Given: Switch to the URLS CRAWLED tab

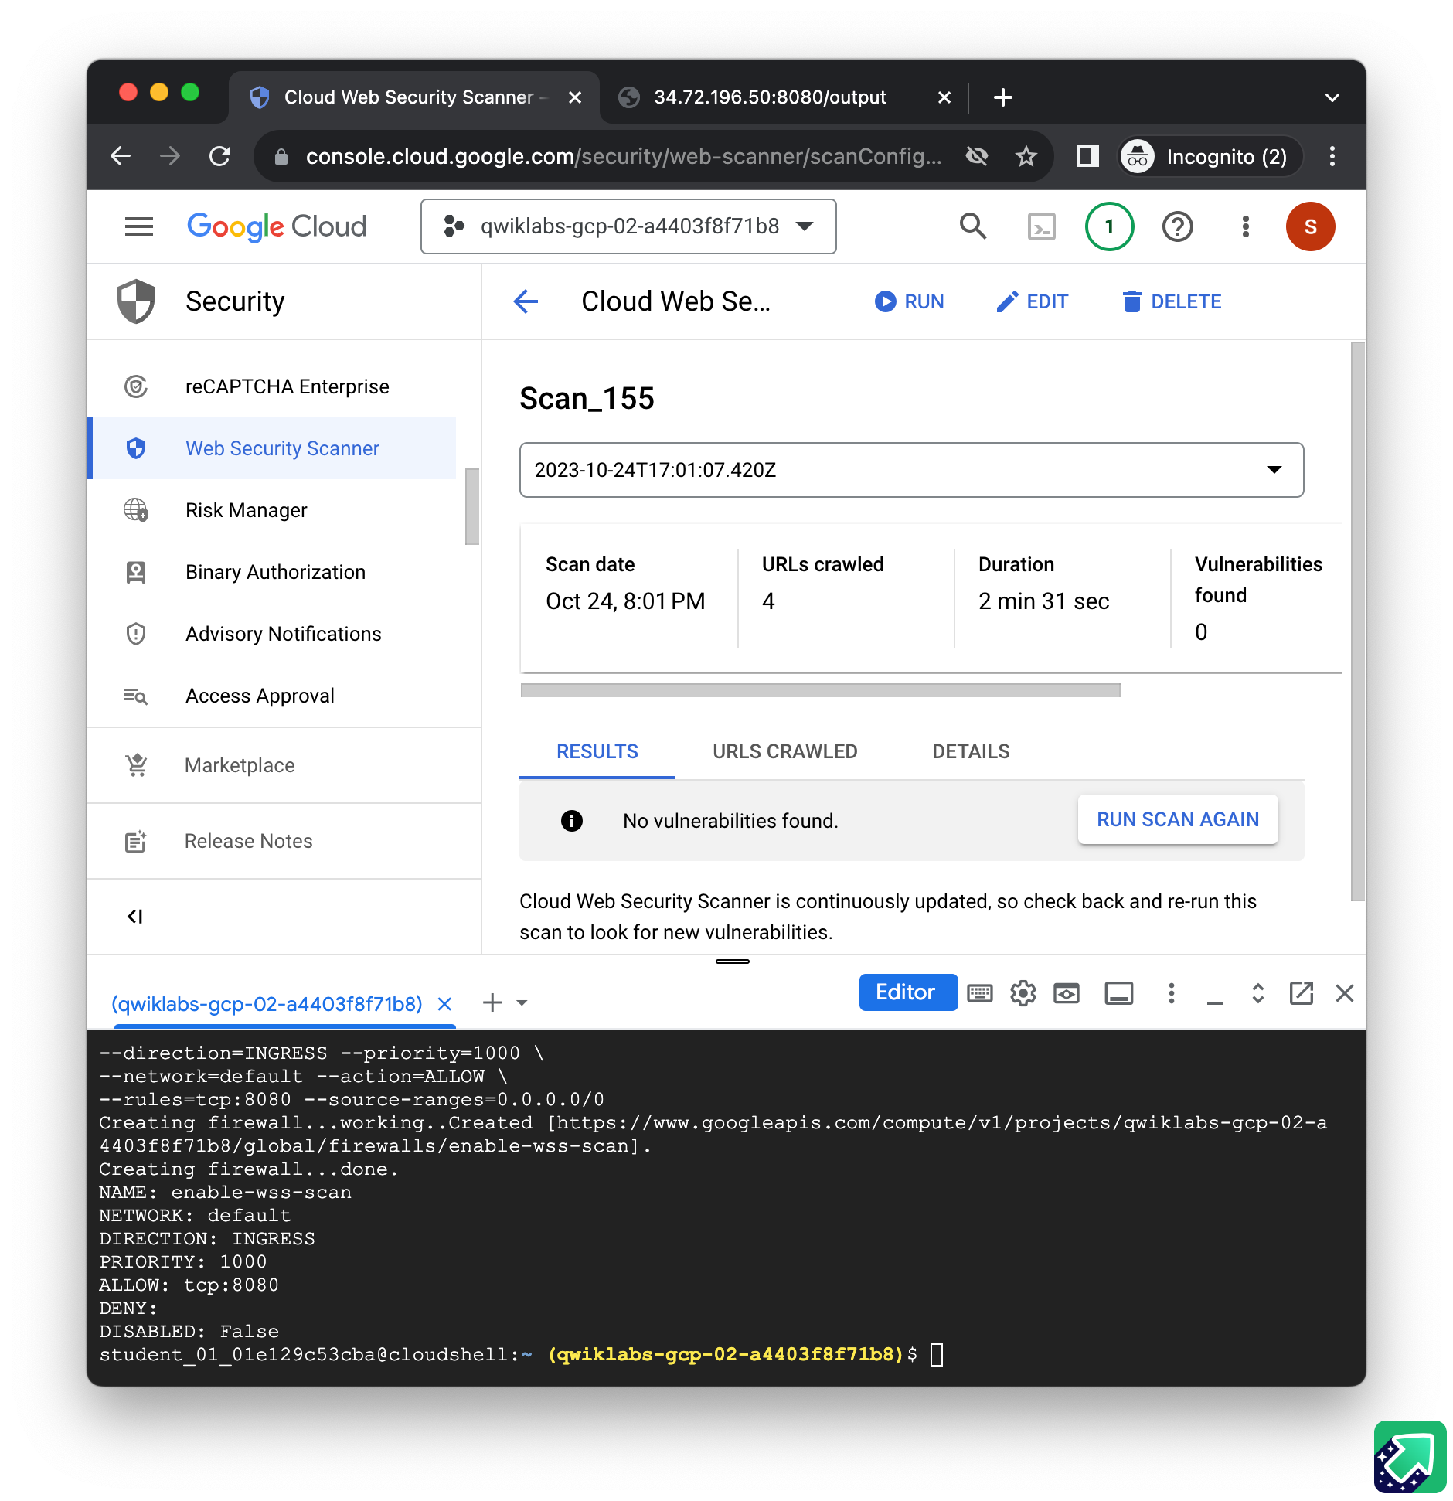Looking at the screenshot, I should point(784,751).
